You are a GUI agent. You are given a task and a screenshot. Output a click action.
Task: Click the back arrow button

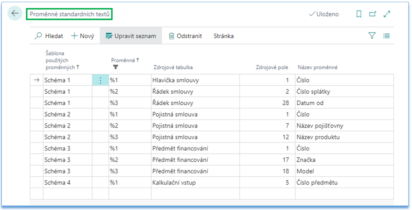pos(15,13)
